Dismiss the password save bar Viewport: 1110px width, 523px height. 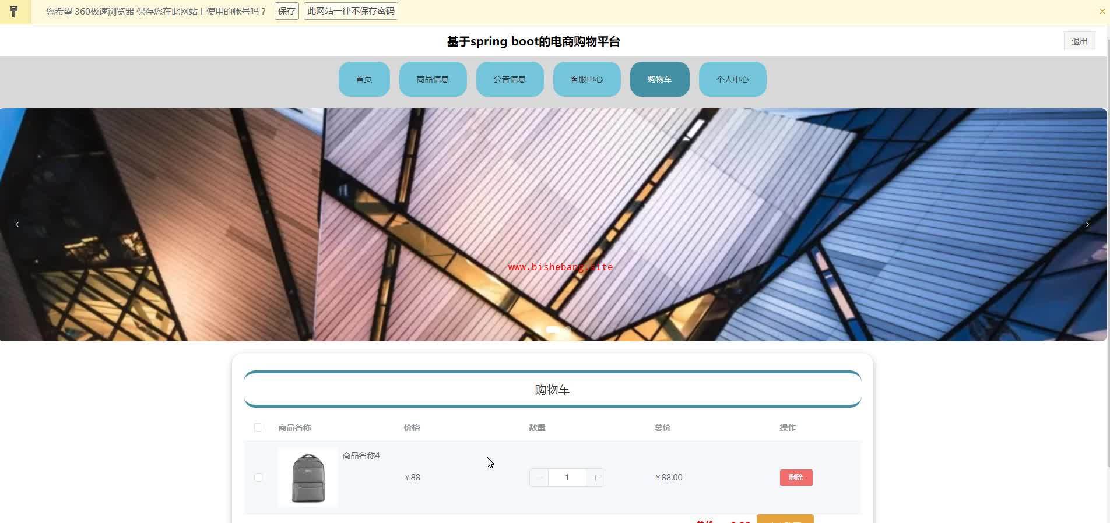point(1102,11)
